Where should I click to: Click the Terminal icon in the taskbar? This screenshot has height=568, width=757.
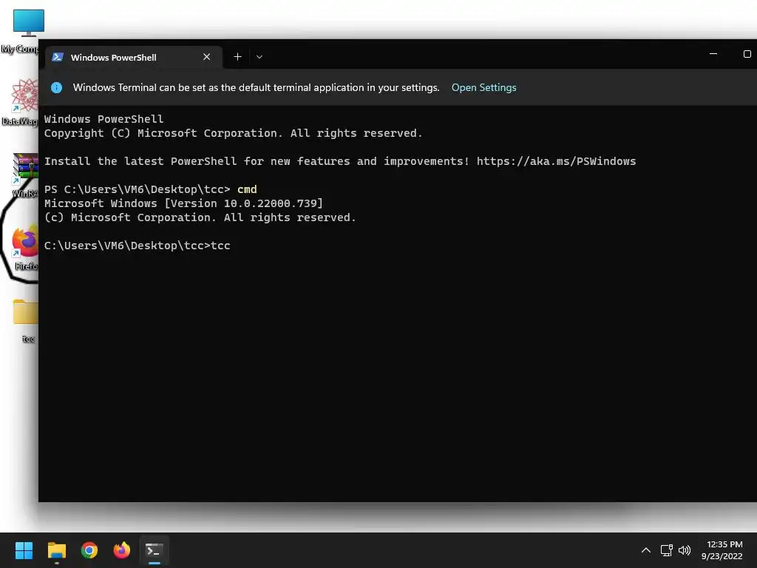tap(155, 550)
